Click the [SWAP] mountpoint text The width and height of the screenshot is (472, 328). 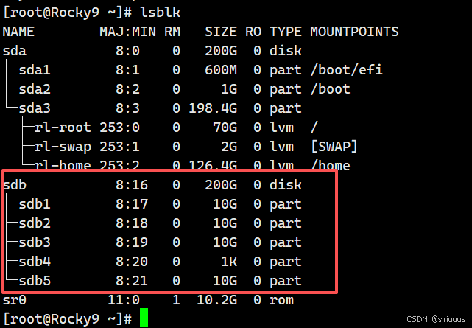tap(334, 147)
